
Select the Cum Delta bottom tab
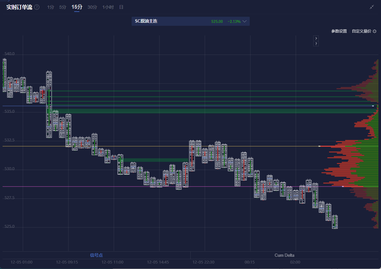(x=284, y=255)
